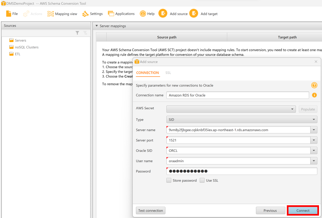Click the AWS SCT app icon in title bar
Screen dimensions: 322x218
pyautogui.click(x=3, y=4)
